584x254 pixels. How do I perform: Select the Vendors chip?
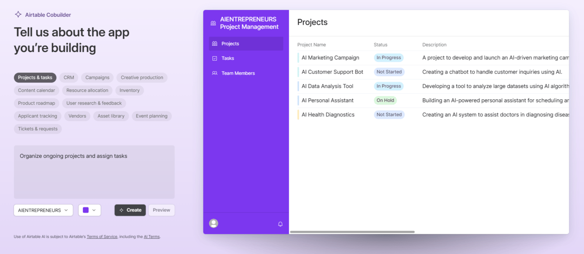click(x=77, y=116)
